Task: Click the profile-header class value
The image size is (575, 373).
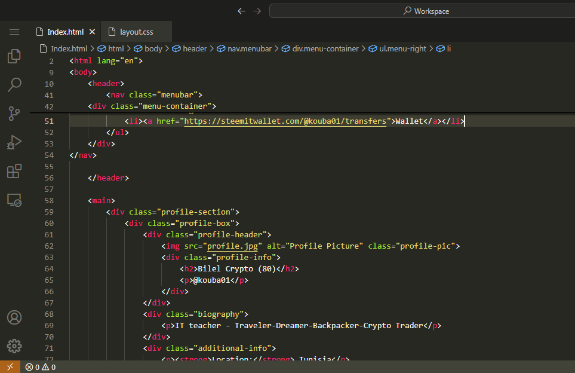Action: click(x=230, y=234)
